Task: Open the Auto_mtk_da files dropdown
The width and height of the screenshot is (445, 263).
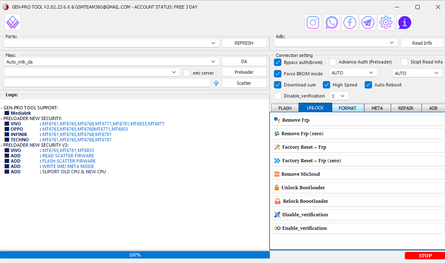Action: (112, 61)
